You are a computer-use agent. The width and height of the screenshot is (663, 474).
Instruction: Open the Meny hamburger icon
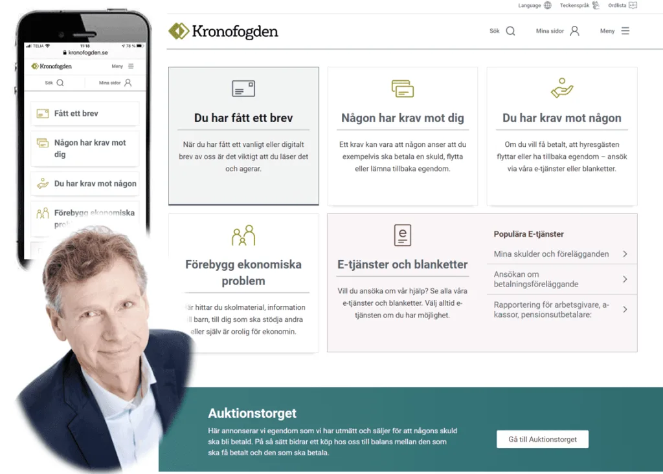625,31
